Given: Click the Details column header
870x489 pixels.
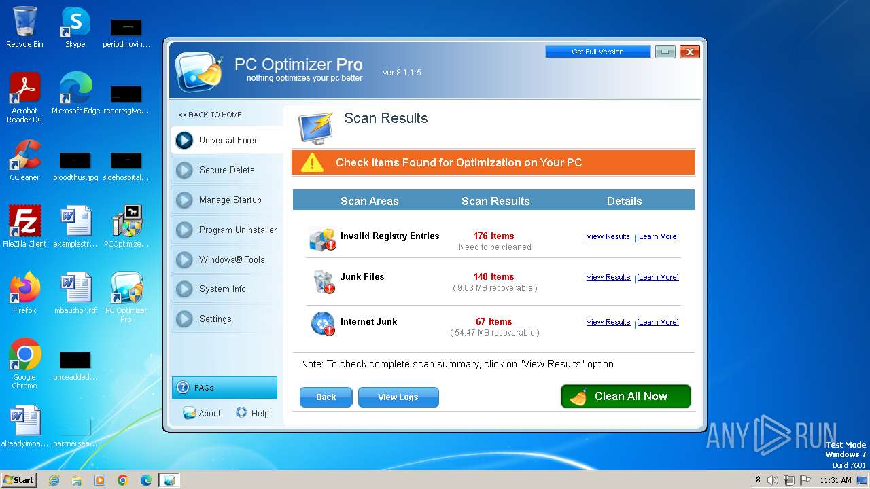Looking at the screenshot, I should (x=625, y=201).
